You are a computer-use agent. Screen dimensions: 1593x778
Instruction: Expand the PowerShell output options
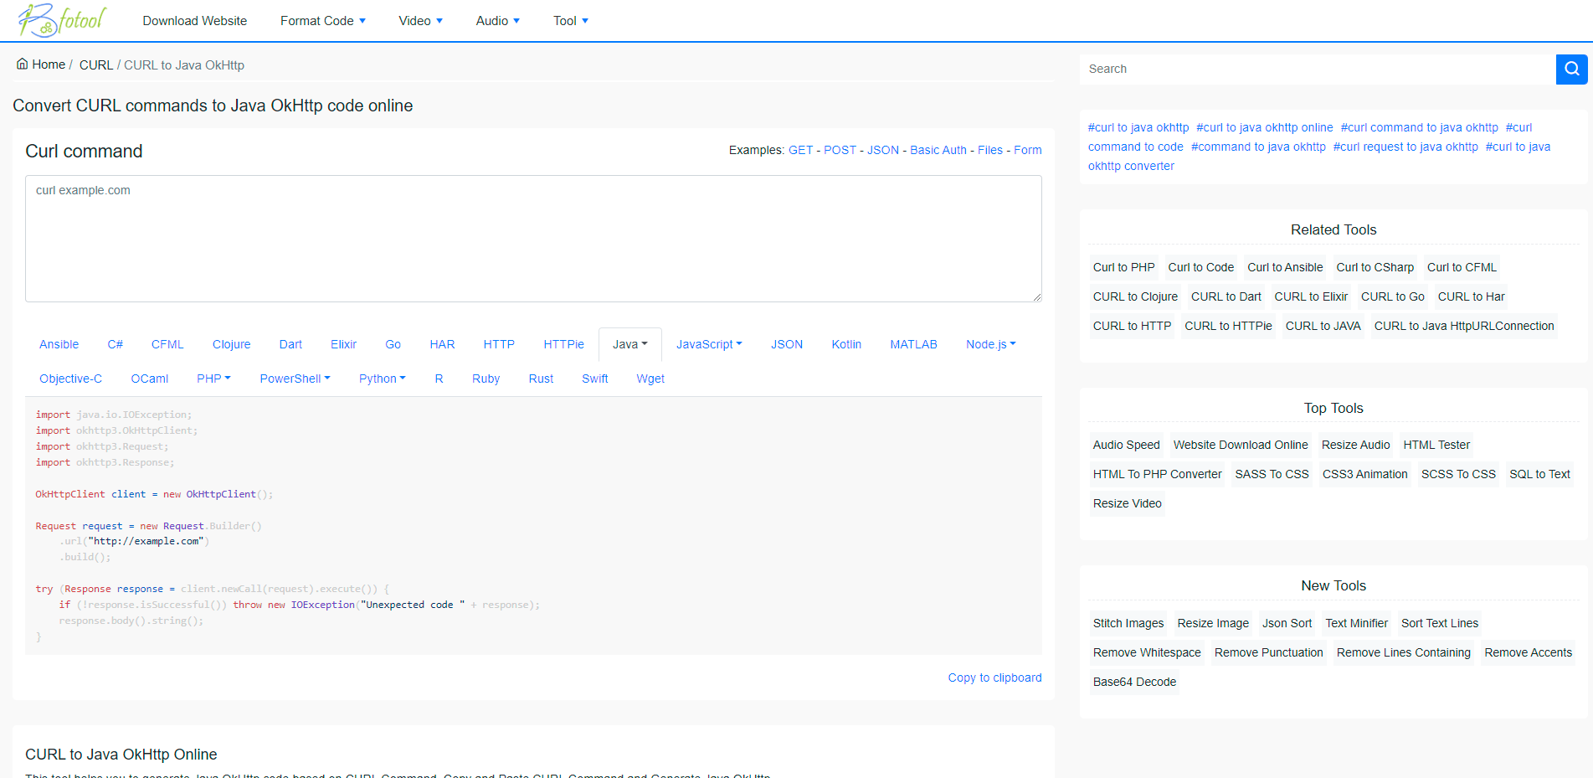295,379
